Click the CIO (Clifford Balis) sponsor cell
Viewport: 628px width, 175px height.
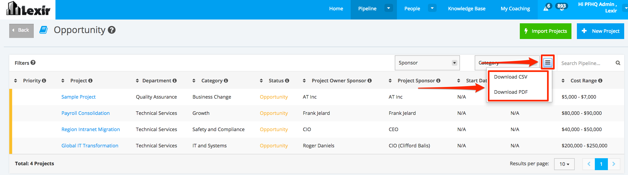pos(409,146)
